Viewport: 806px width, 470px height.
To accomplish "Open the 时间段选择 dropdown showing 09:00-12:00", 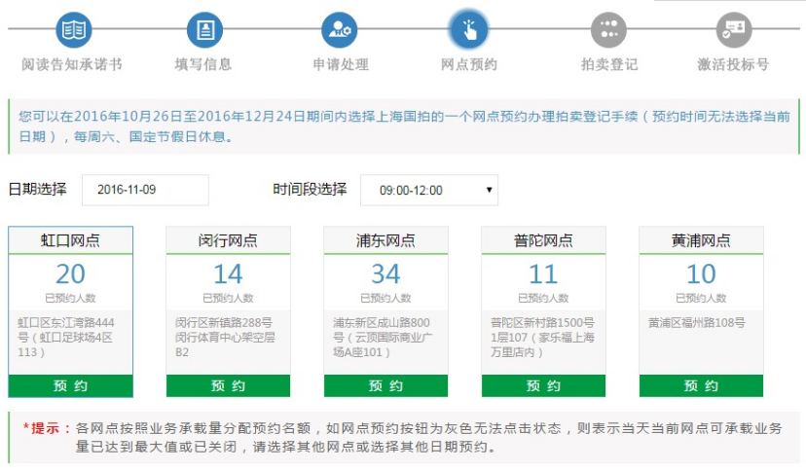I will (429, 190).
